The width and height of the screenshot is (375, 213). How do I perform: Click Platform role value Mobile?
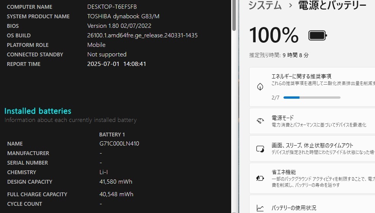pyautogui.click(x=96, y=45)
